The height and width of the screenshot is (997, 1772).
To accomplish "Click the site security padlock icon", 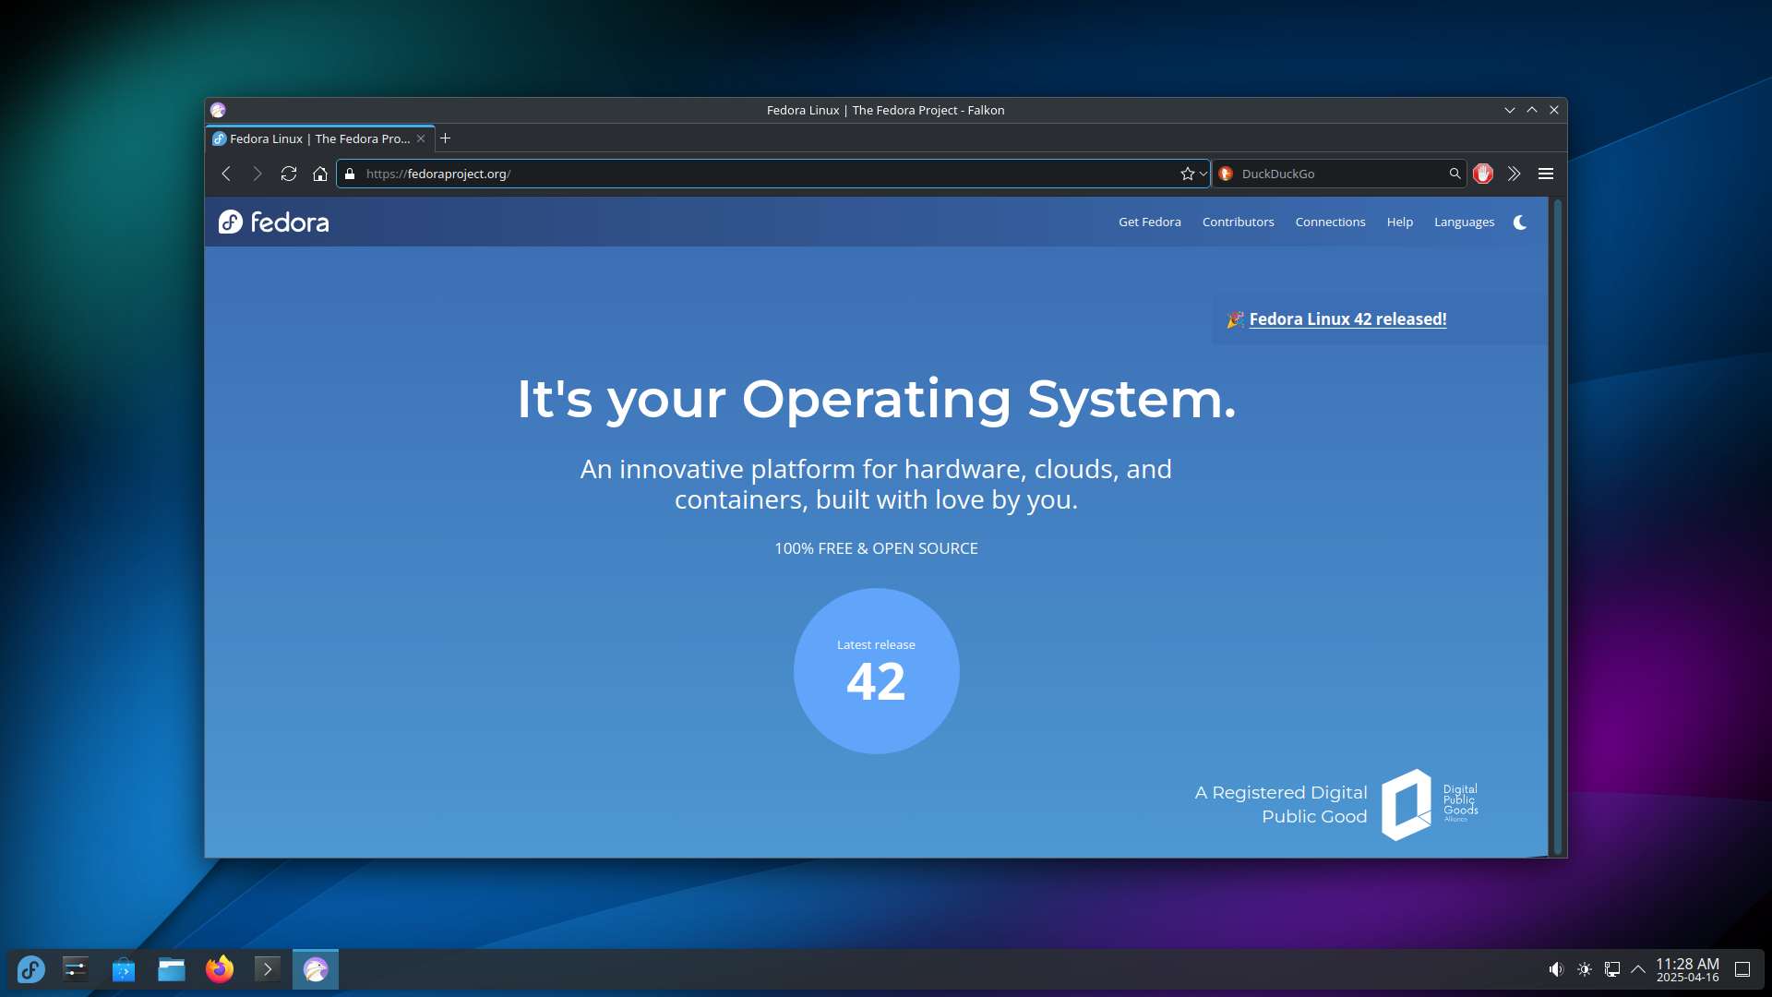I will point(350,174).
